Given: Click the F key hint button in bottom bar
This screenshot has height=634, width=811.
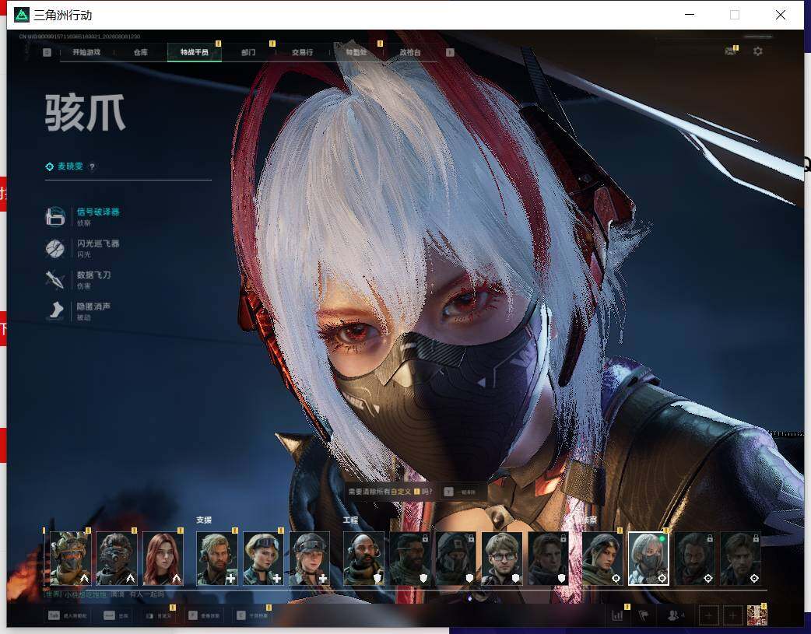Looking at the screenshot, I should point(204,615).
